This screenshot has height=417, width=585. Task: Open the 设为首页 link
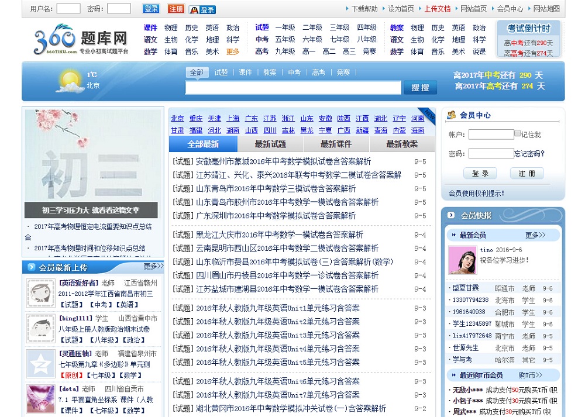pyautogui.click(x=401, y=9)
